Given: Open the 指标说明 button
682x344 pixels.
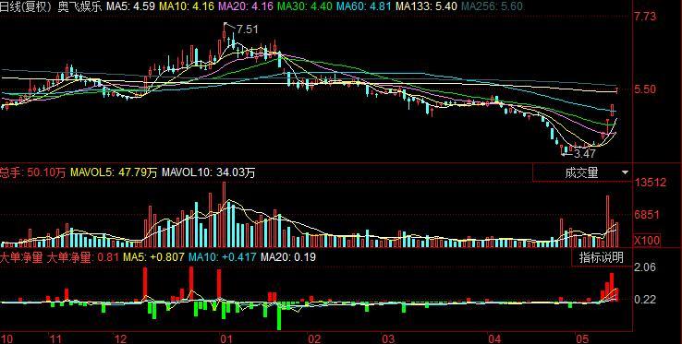Looking at the screenshot, I should [601, 257].
